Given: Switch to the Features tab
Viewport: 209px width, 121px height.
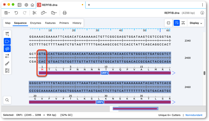Looking at the screenshot, I should tap(50, 23).
